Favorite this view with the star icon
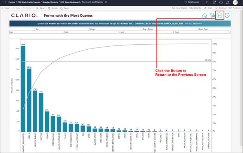Image resolution: width=243 pixels, height=153 pixels. pyautogui.click(x=106, y=2)
